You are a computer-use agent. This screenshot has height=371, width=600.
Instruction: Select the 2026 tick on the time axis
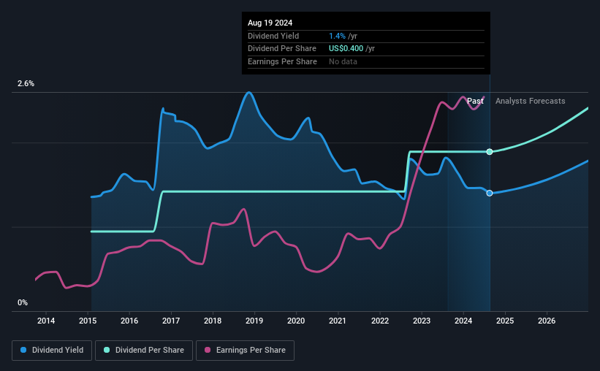[x=547, y=321]
